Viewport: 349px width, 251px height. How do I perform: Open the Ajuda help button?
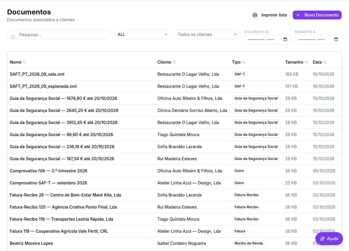point(329,239)
